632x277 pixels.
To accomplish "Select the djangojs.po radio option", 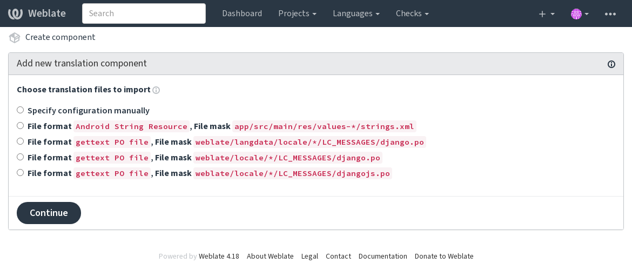I will point(20,173).
